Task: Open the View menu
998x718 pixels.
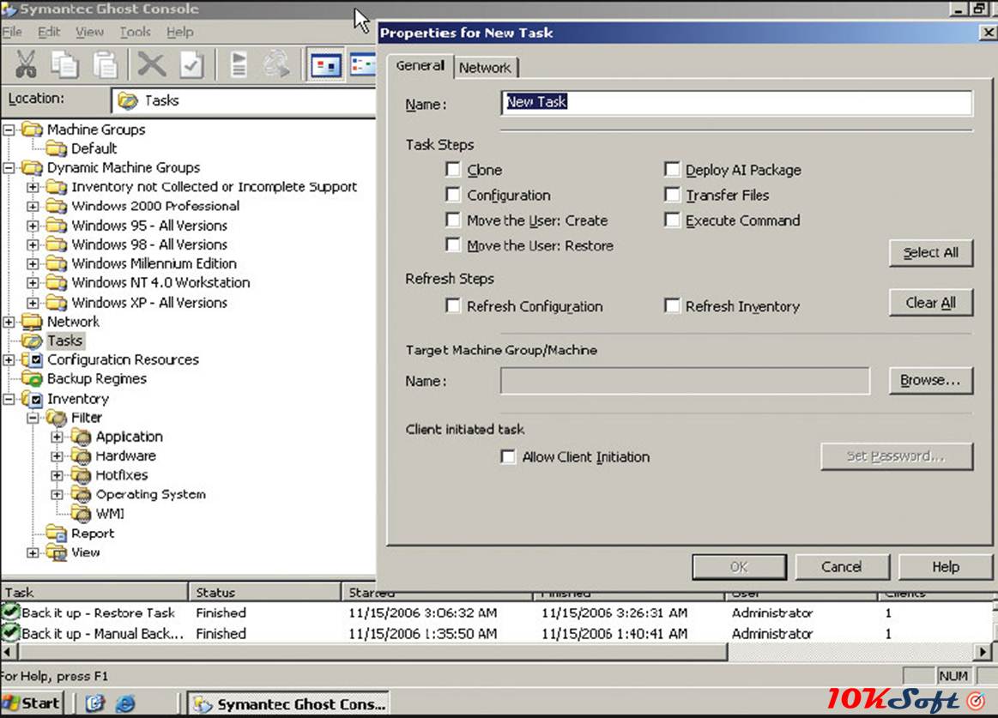Action: pos(89,32)
